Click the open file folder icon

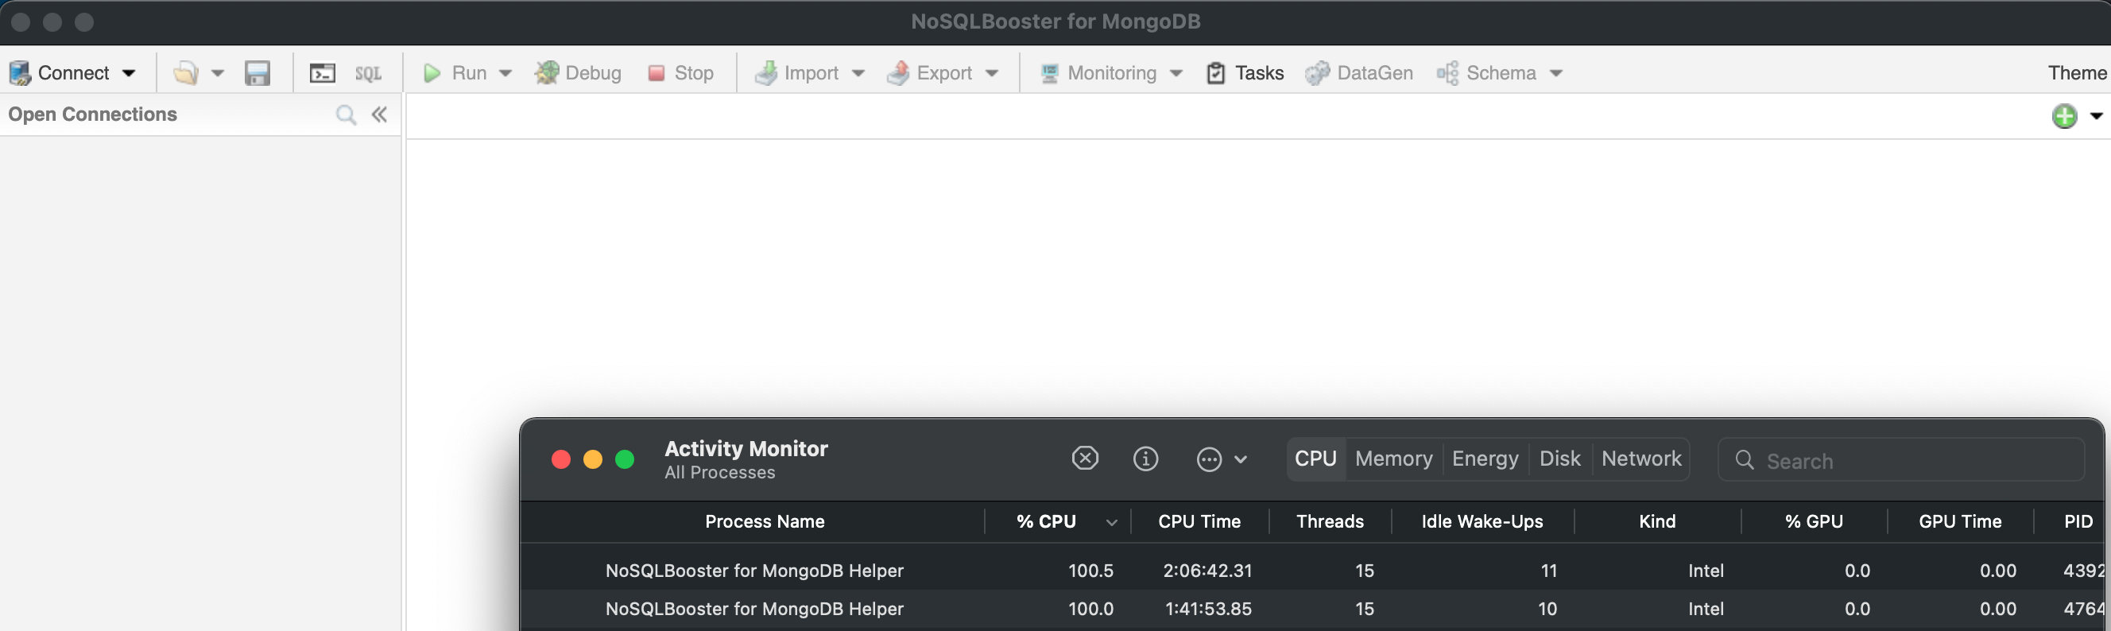[x=186, y=73]
